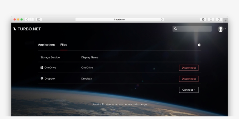Reload the turbo.net page
This screenshot has height=119, width=239.
pos(162,19)
